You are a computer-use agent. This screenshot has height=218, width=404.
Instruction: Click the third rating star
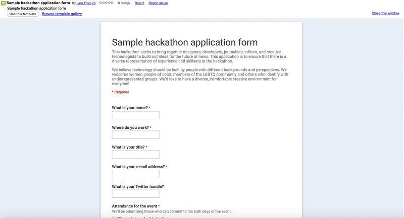click(106, 3)
